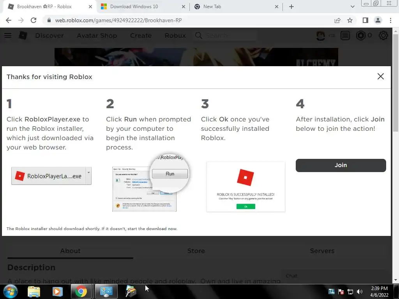Image resolution: width=399 pixels, height=299 pixels.
Task: Open Robux in Roblox navbar
Action: pos(175,35)
